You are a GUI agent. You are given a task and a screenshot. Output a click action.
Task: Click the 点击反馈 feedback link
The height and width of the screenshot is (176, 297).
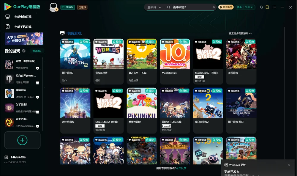[181, 168]
